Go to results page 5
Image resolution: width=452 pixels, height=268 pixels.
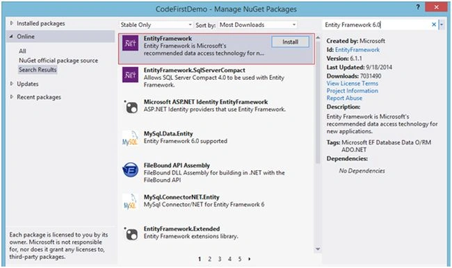click(240, 259)
